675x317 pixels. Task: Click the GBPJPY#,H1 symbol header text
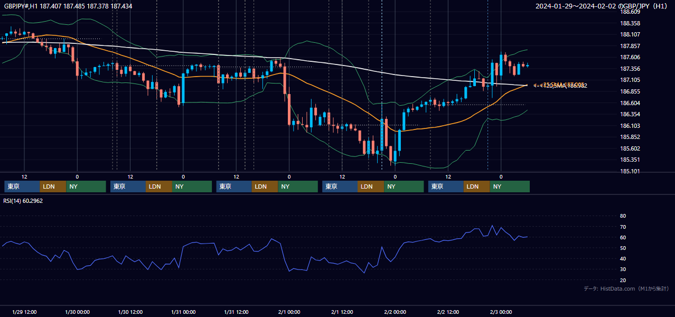coord(68,6)
